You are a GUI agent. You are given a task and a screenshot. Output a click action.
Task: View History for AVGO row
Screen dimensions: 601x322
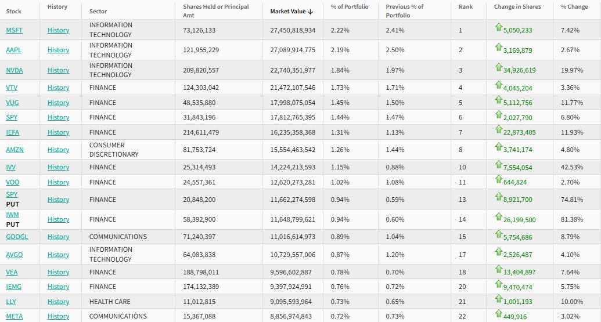click(x=58, y=255)
